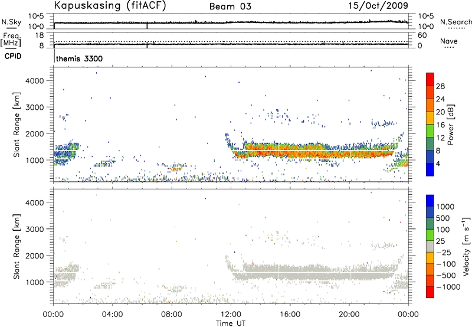Click the 'Kapuskasing (fitACF)' title text

pos(110,6)
